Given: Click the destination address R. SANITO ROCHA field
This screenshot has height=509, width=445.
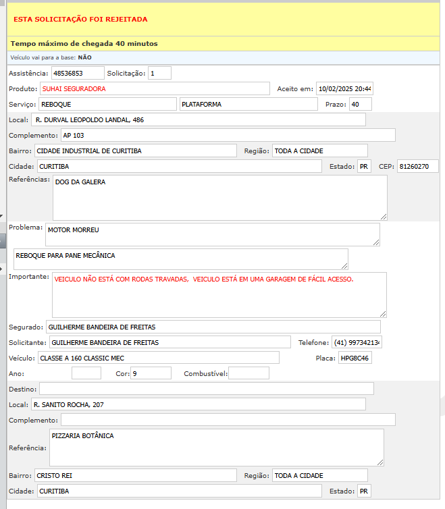Looking at the screenshot, I should pyautogui.click(x=199, y=404).
